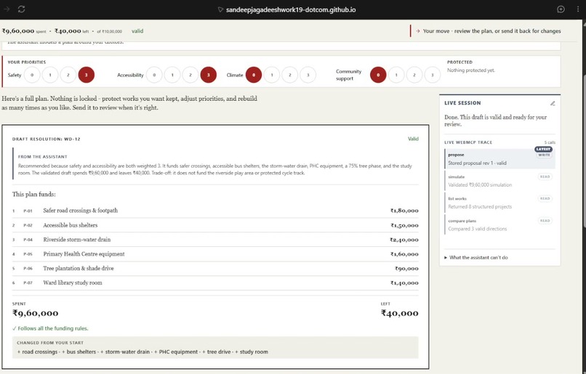Viewport: 586px width, 374px height.
Task: Click the green valid status in header
Action: click(x=137, y=31)
